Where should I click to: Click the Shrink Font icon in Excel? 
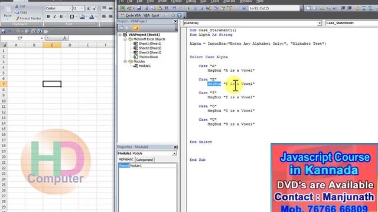click(94, 8)
